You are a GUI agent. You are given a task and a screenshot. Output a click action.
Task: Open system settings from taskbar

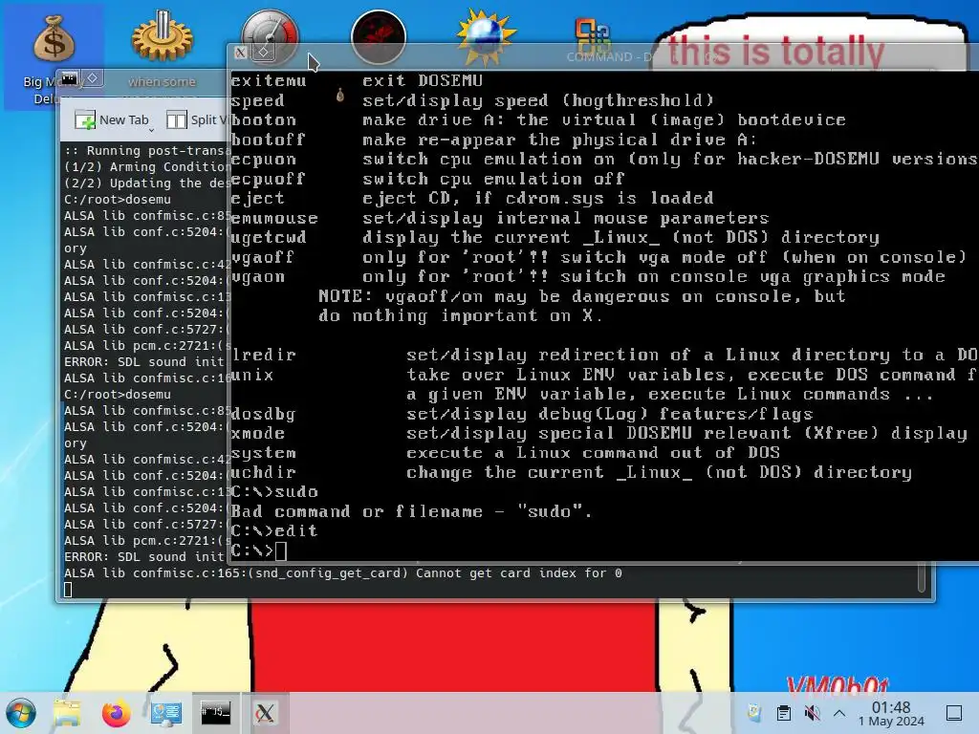coord(166,713)
